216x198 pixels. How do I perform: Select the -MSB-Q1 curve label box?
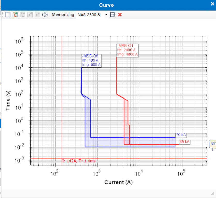(127, 50)
